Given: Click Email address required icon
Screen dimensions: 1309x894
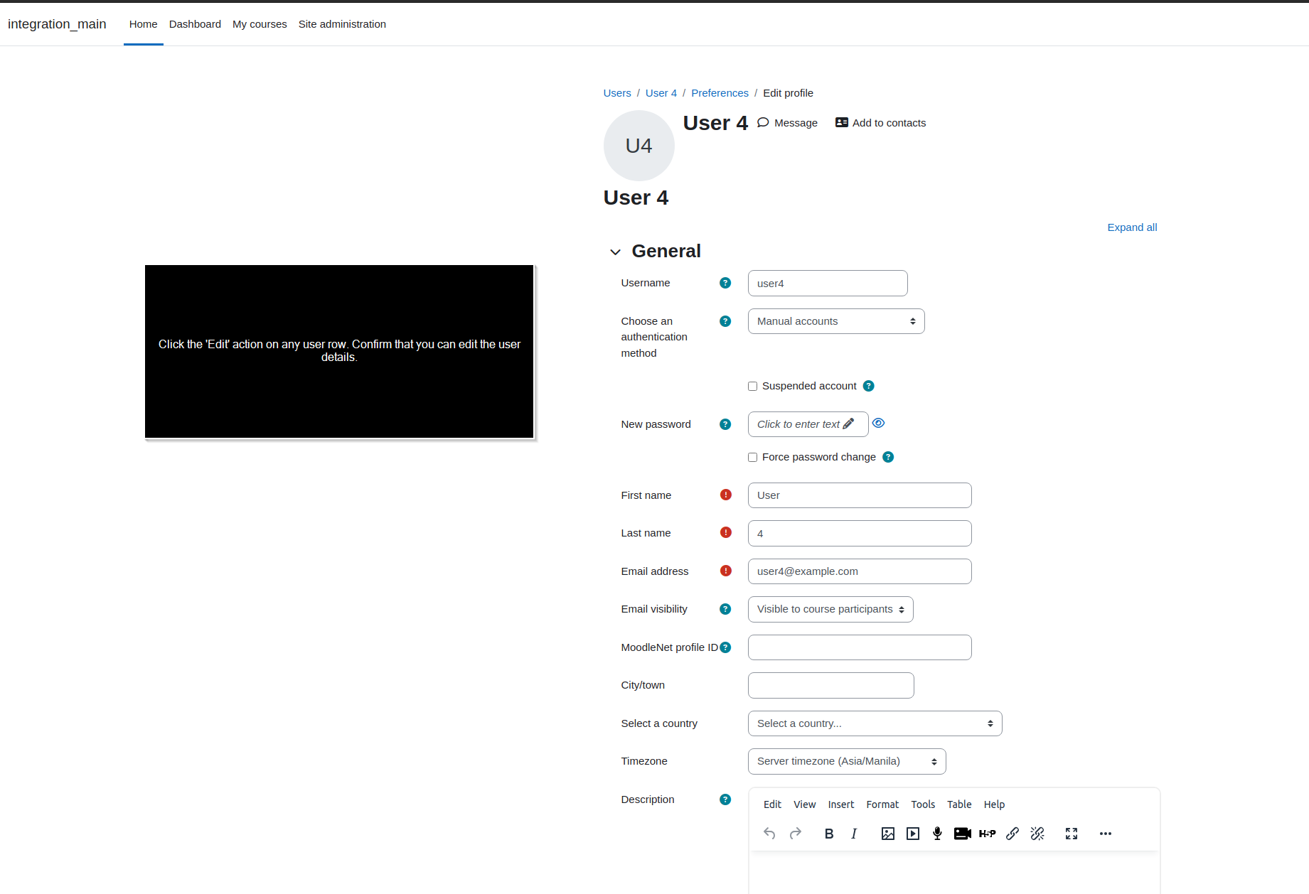Looking at the screenshot, I should [x=725, y=571].
